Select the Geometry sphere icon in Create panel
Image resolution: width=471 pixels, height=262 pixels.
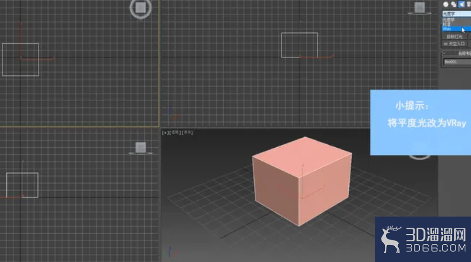pos(446,4)
